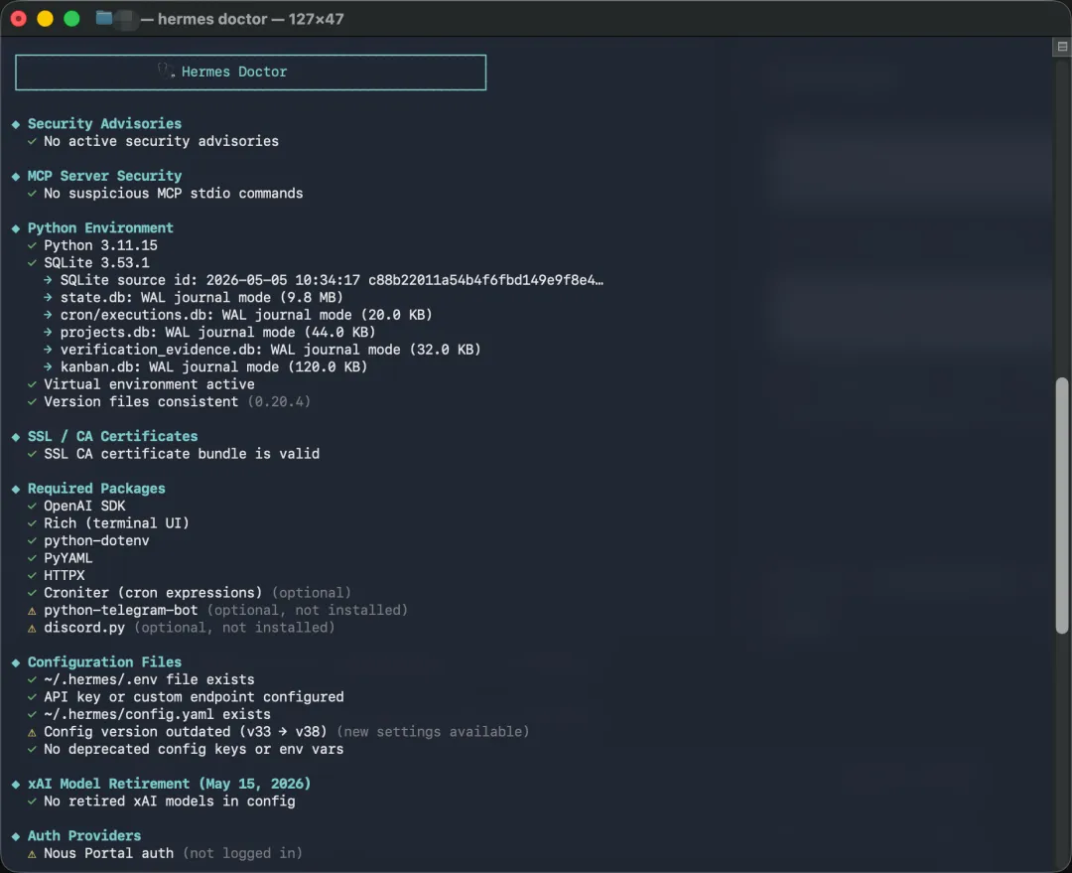Viewport: 1072px width, 873px height.
Task: Click the scrollback toggle icon at top right
Action: (1062, 47)
